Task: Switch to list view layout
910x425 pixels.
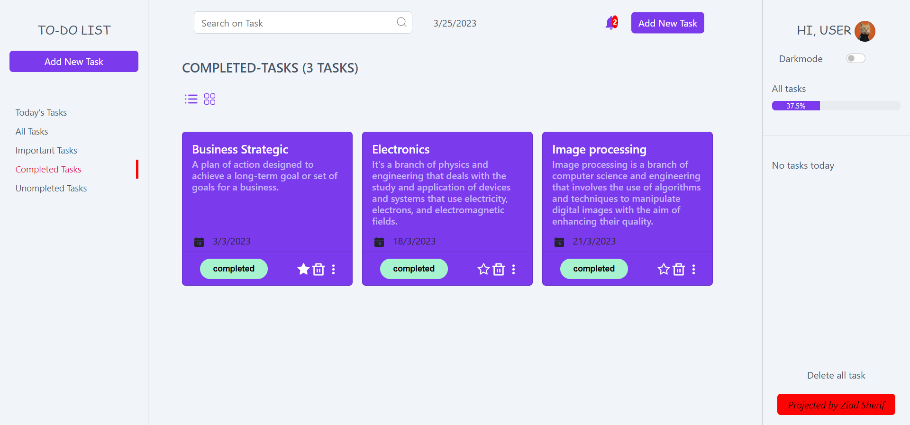Action: 191,99
